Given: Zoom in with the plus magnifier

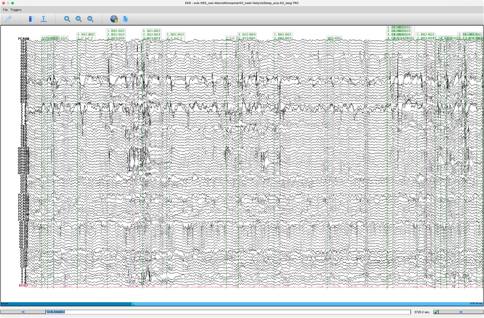Looking at the screenshot, I should pos(67,19).
